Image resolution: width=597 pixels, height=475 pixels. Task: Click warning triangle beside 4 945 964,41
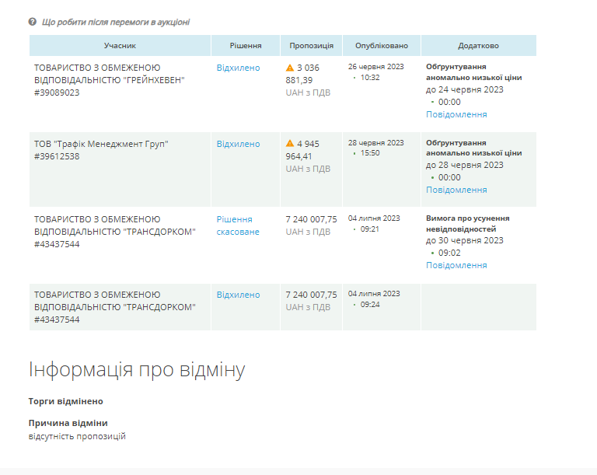290,144
